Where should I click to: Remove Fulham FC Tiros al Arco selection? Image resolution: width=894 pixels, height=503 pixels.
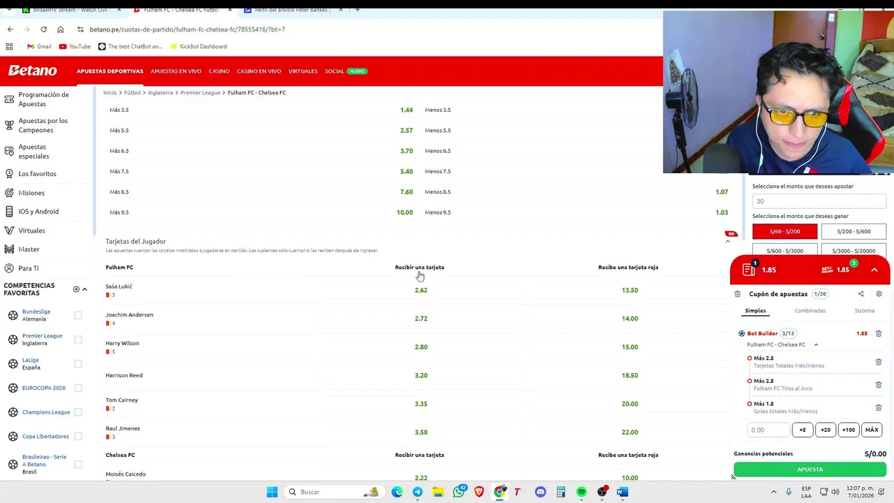coord(879,384)
